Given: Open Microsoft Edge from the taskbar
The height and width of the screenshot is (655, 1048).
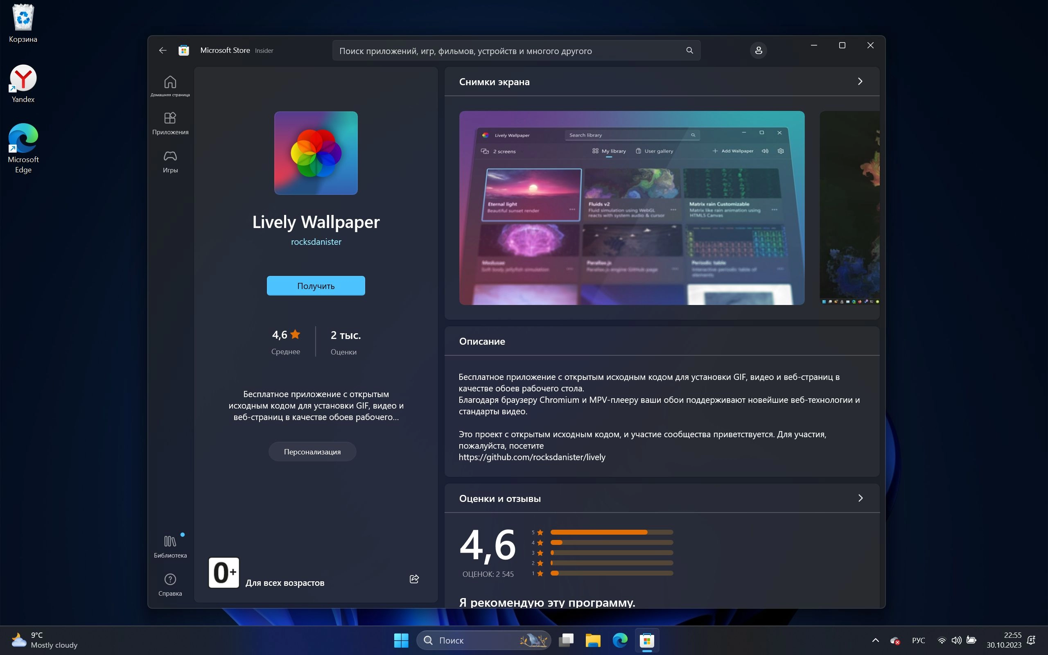Looking at the screenshot, I should 620,640.
